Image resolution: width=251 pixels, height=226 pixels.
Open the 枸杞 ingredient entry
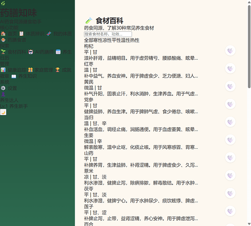pyautogui.click(x=89, y=46)
